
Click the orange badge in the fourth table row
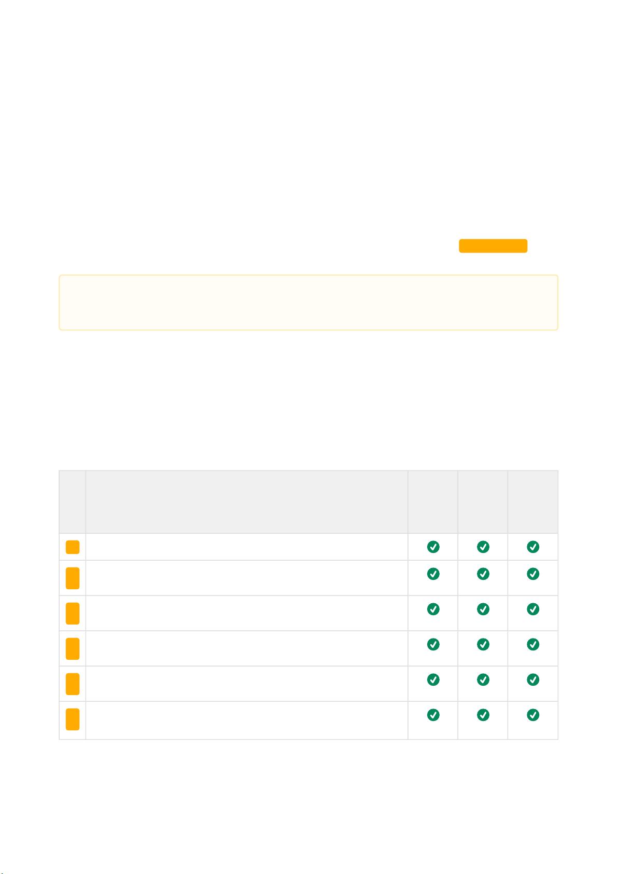(x=73, y=648)
